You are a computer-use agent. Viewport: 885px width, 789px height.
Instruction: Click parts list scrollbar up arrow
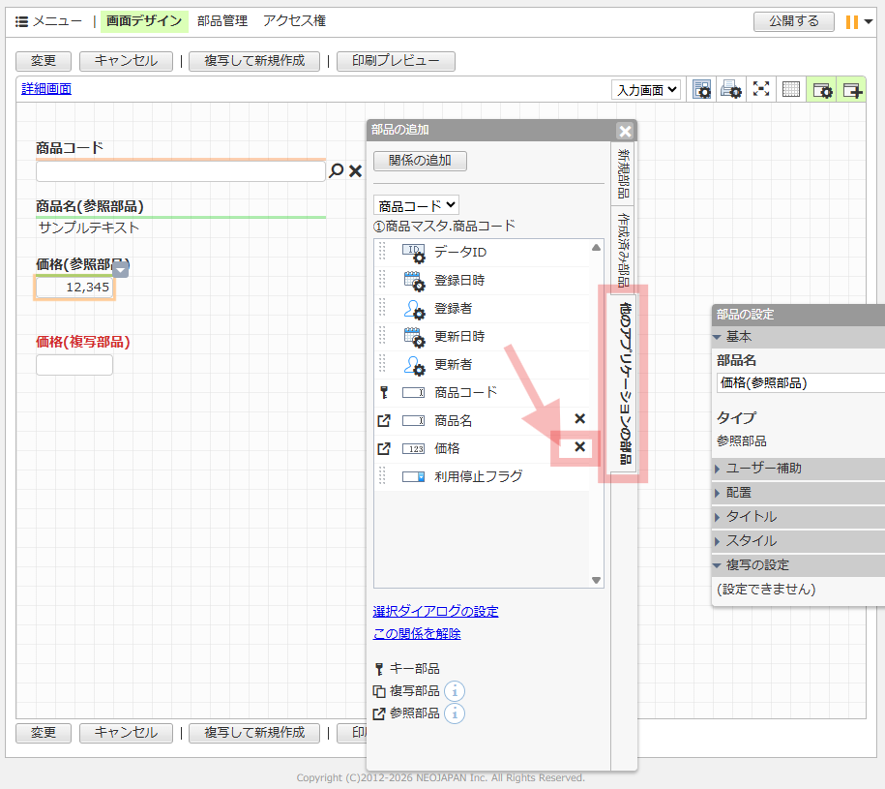596,248
